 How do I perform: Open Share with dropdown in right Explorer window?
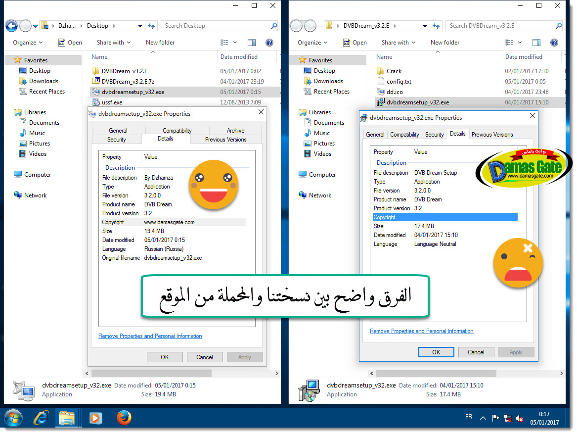coord(399,43)
